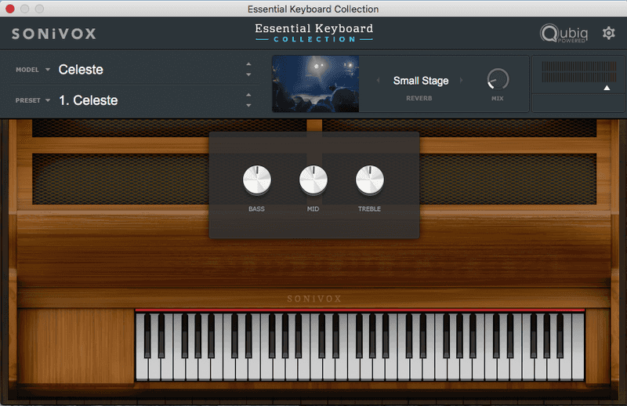Viewport: 627px width, 406px height.
Task: Step to next model with down arrow
Action: 248,74
